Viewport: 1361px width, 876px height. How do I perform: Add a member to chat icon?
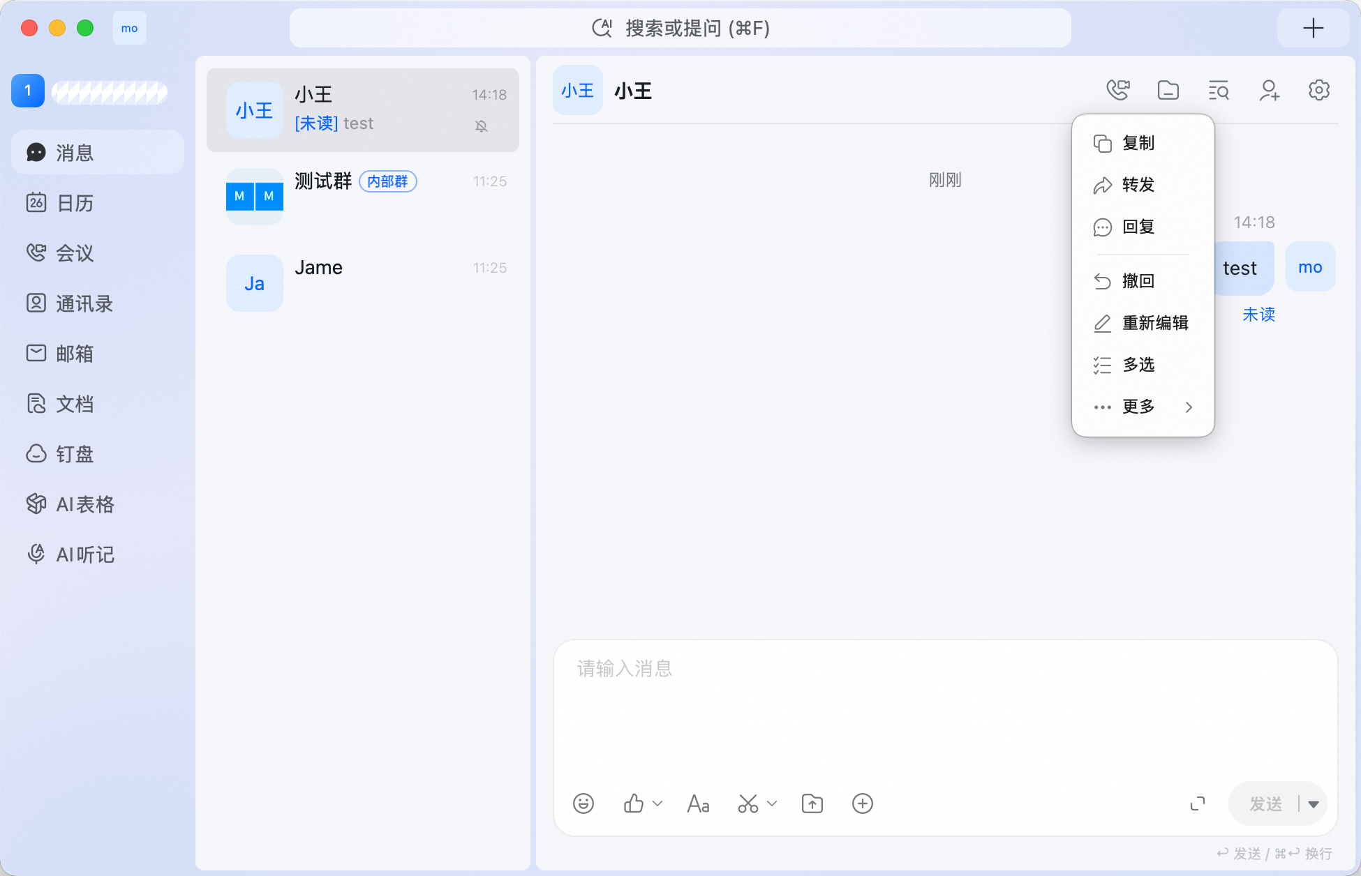click(x=1269, y=90)
